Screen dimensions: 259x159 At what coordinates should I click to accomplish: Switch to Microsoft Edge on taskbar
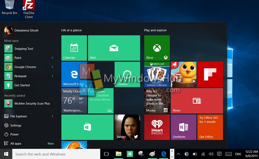164,154
